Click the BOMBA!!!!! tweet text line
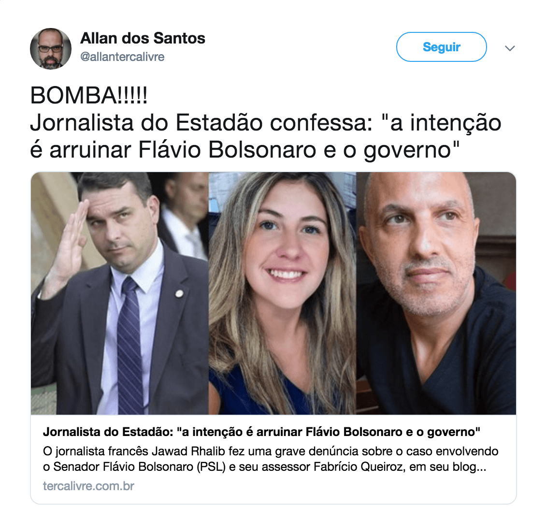The image size is (546, 523). (x=89, y=95)
